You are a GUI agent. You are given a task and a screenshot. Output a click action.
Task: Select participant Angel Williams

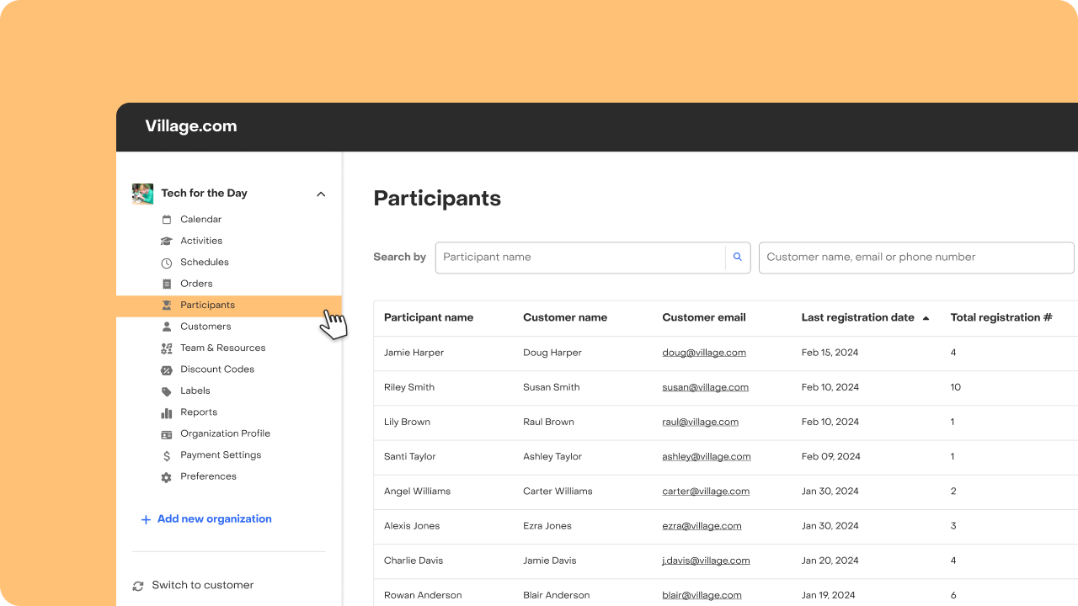coord(417,492)
